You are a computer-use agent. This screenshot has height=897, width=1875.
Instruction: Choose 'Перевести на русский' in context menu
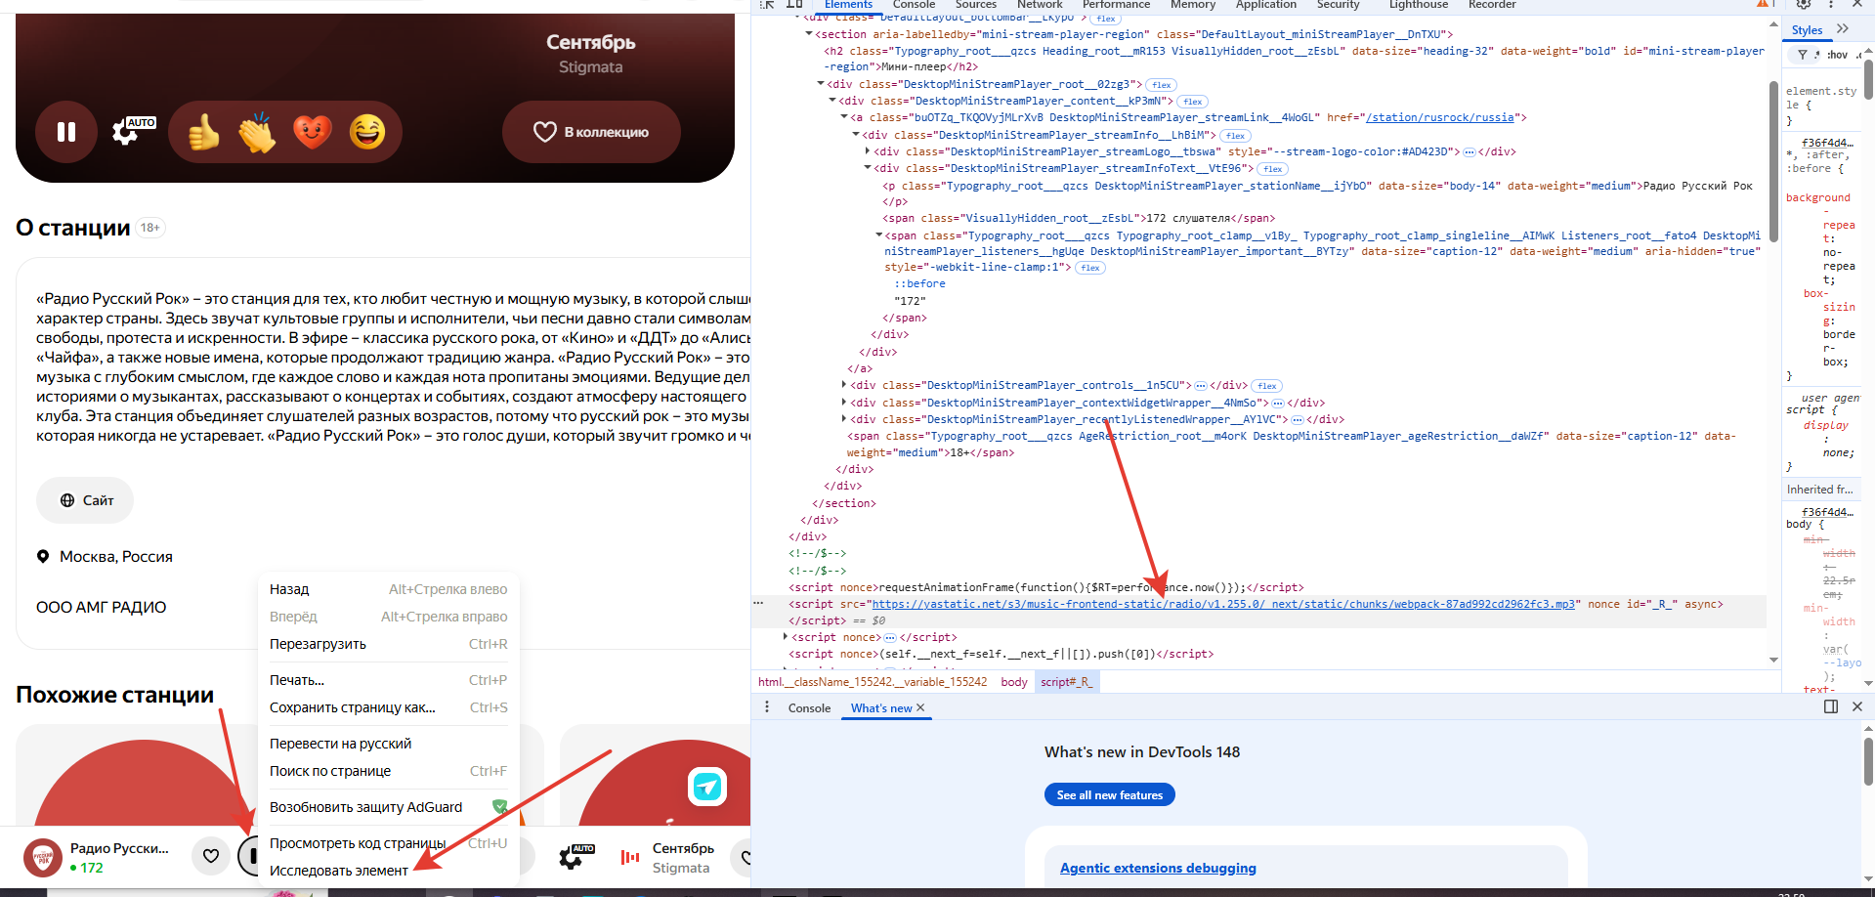point(388,744)
